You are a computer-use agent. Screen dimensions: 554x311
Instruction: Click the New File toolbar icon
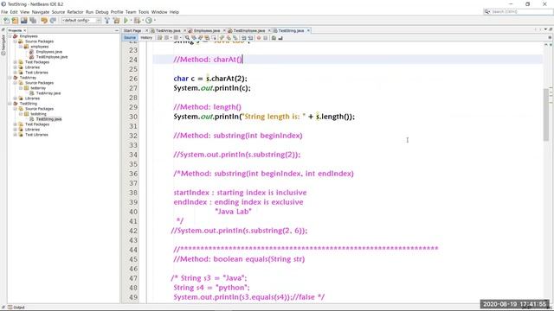click(x=6, y=21)
